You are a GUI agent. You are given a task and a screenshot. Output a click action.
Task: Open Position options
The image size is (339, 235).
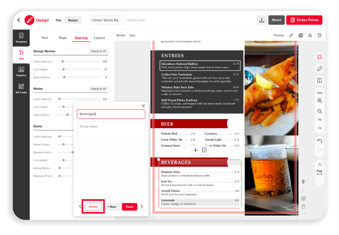click(279, 35)
